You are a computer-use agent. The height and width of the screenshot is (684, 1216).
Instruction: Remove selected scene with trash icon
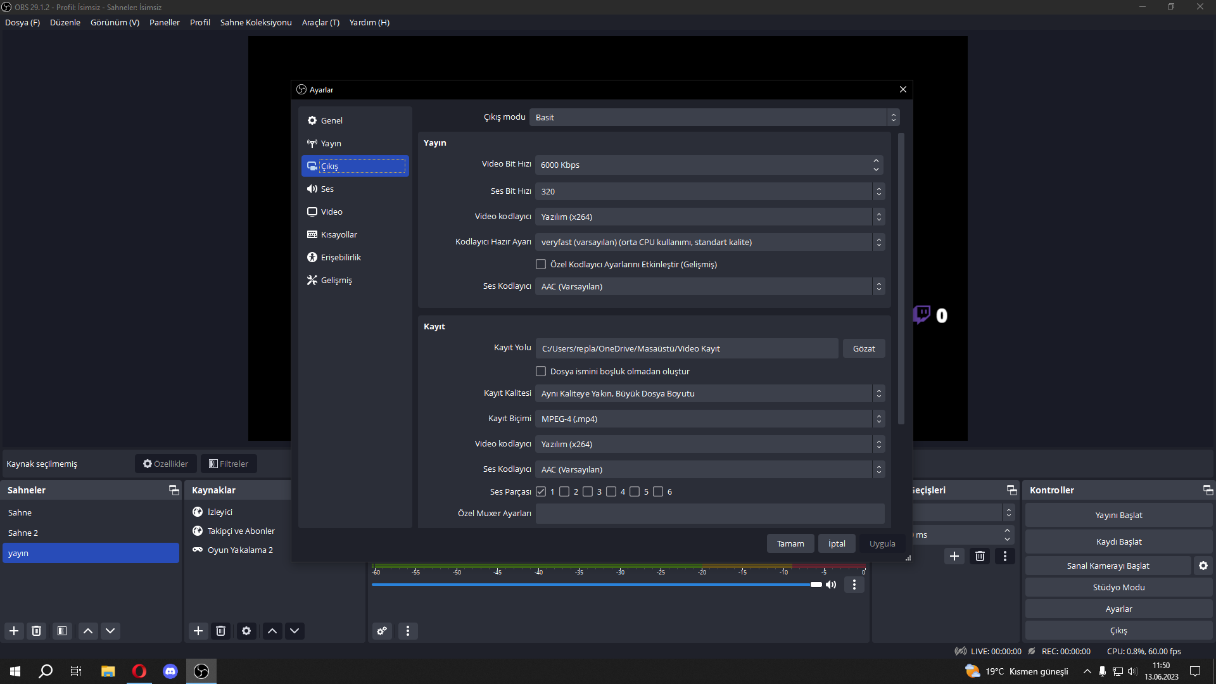(37, 631)
